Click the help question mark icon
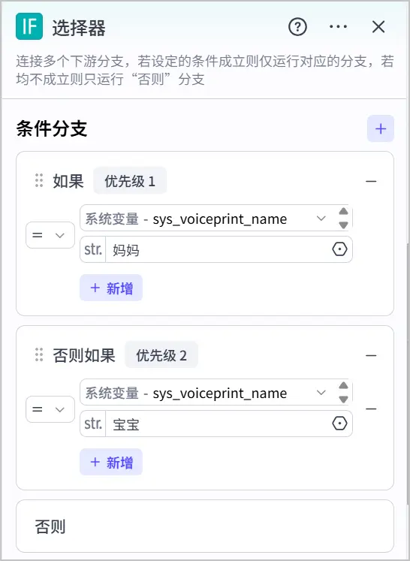The width and height of the screenshot is (410, 561). point(297,27)
